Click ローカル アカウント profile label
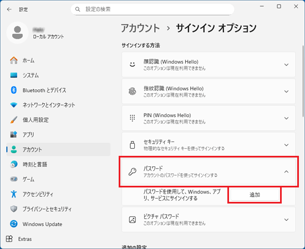305x249 pixels. tap(48, 37)
